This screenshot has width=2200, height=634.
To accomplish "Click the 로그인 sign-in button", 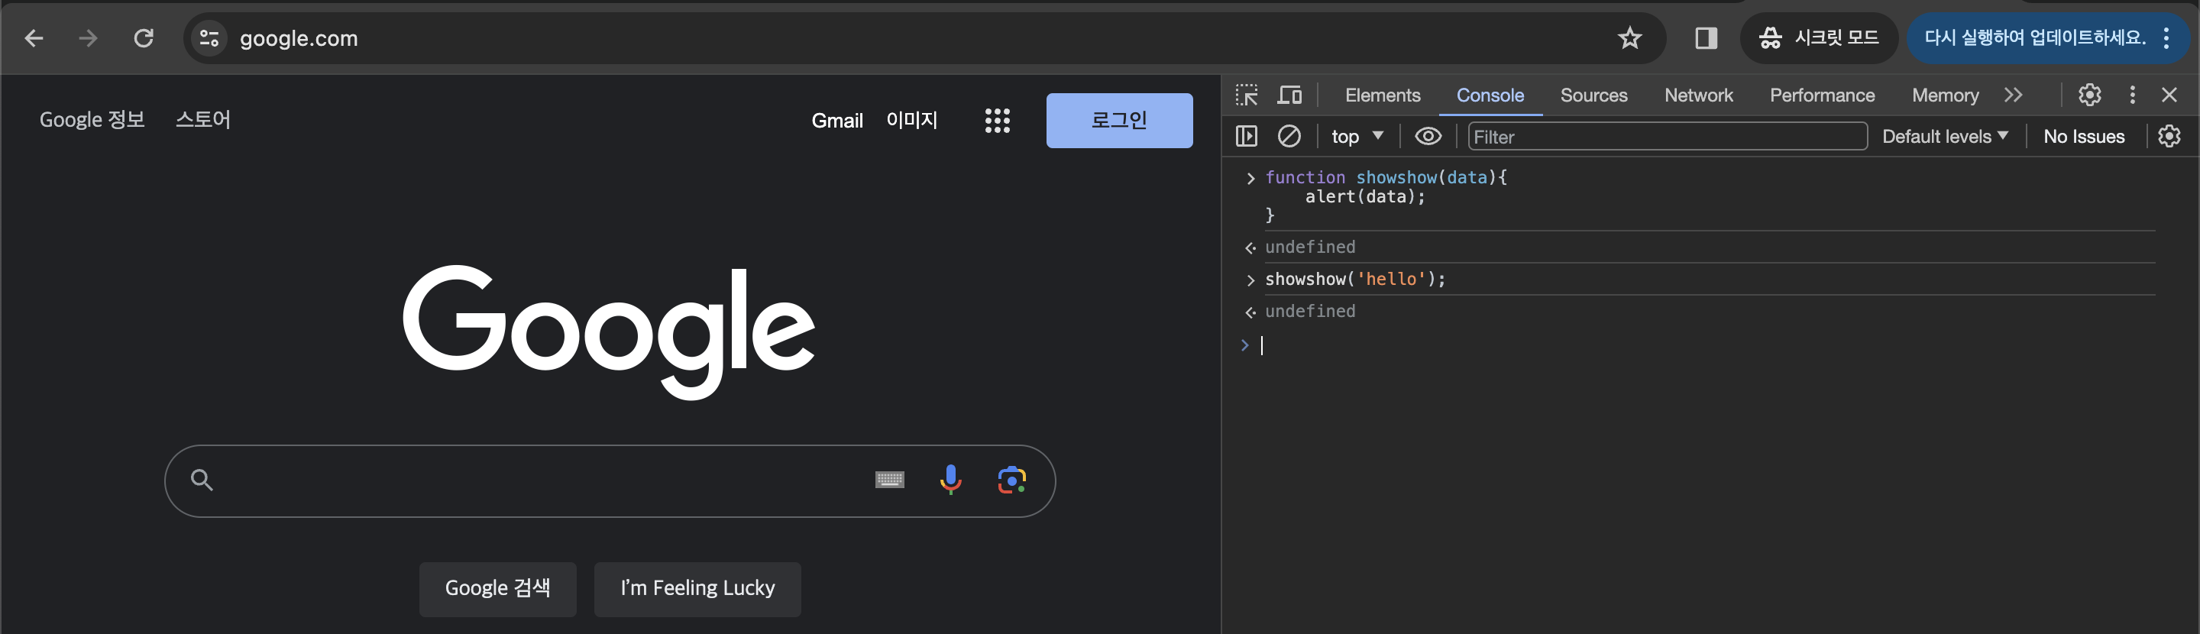I will (x=1119, y=121).
